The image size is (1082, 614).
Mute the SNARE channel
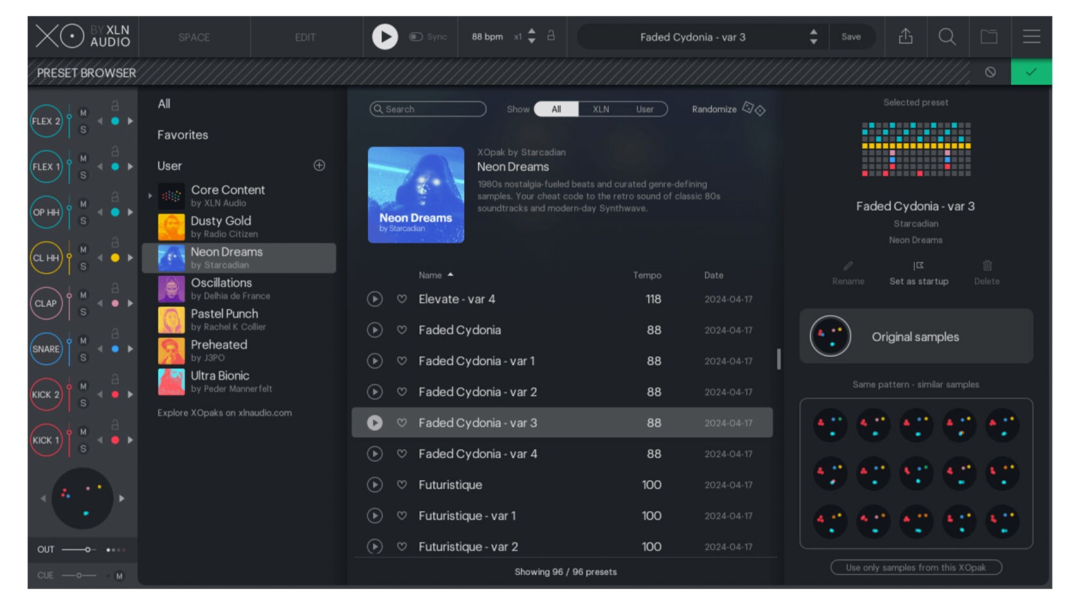click(x=83, y=341)
